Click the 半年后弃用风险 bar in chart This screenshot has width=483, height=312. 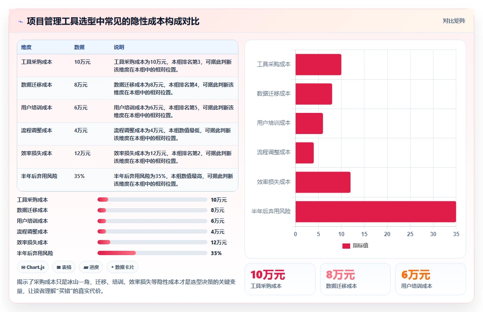(x=376, y=212)
